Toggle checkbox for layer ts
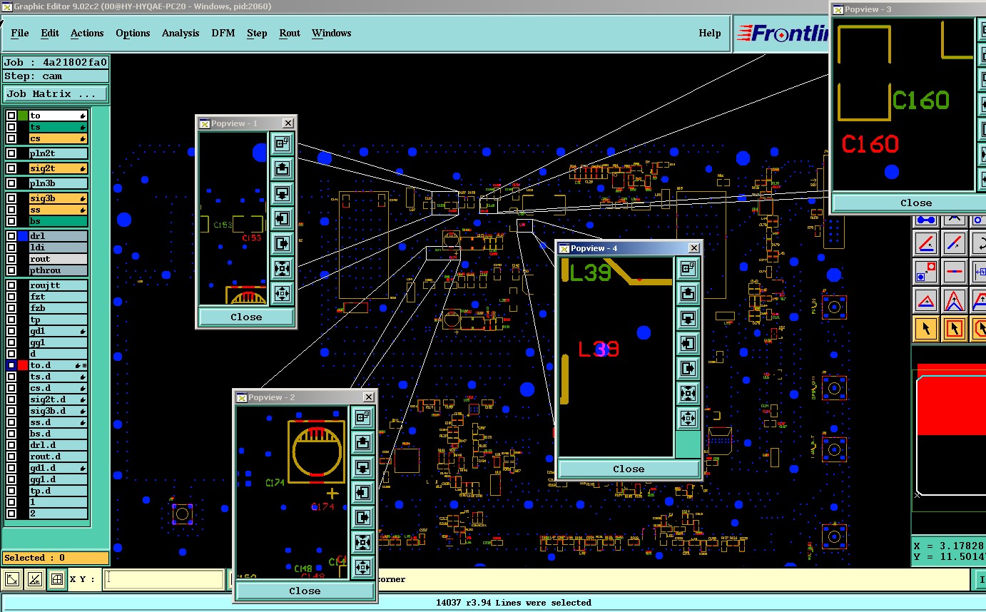Screen dimensions: 986x612 click(x=11, y=127)
